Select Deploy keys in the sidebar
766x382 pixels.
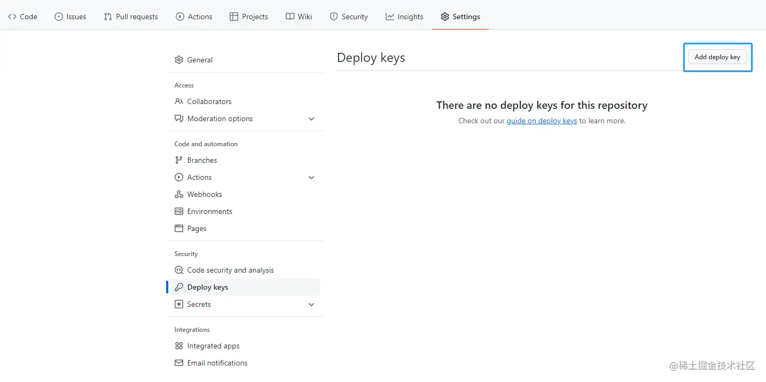[x=208, y=287]
